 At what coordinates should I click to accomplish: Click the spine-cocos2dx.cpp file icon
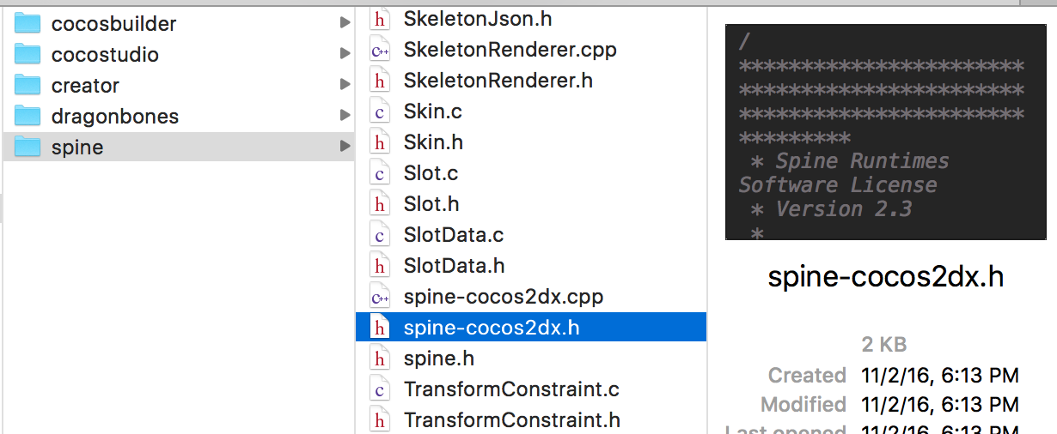click(379, 297)
